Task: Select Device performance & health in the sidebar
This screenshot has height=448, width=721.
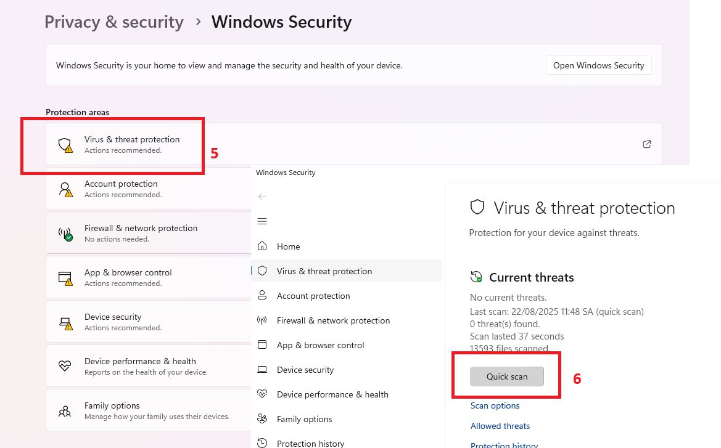Action: [346, 394]
